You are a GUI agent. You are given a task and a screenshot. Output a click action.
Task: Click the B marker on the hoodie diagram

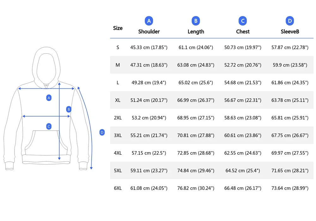(69, 109)
